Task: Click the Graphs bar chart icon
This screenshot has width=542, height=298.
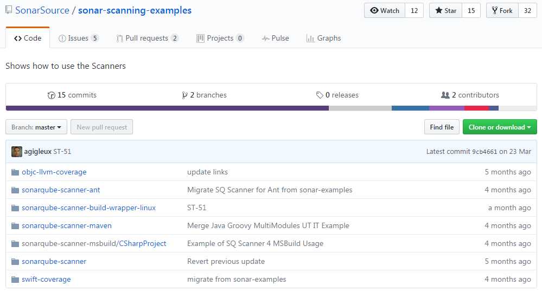Action: pos(310,38)
